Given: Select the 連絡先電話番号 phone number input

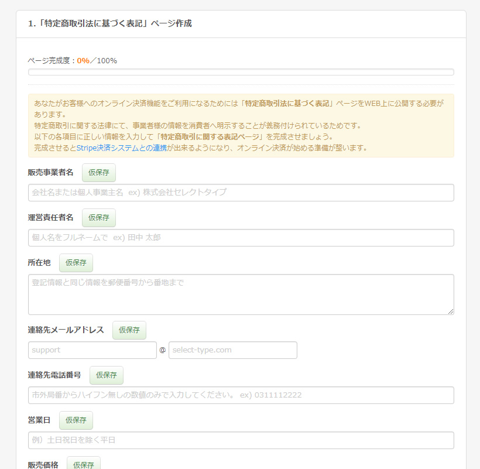Looking at the screenshot, I should (241, 395).
